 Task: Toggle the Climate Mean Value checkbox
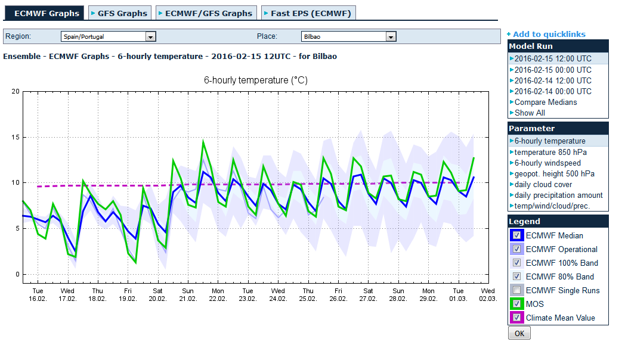(516, 318)
